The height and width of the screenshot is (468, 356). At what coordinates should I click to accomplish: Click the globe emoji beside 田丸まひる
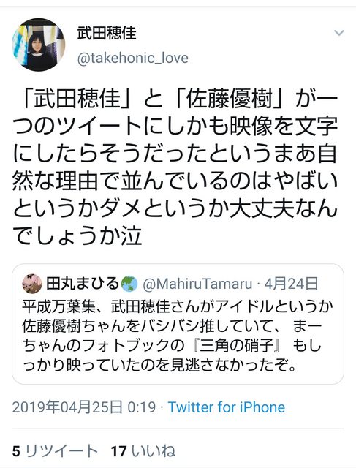[130, 284]
